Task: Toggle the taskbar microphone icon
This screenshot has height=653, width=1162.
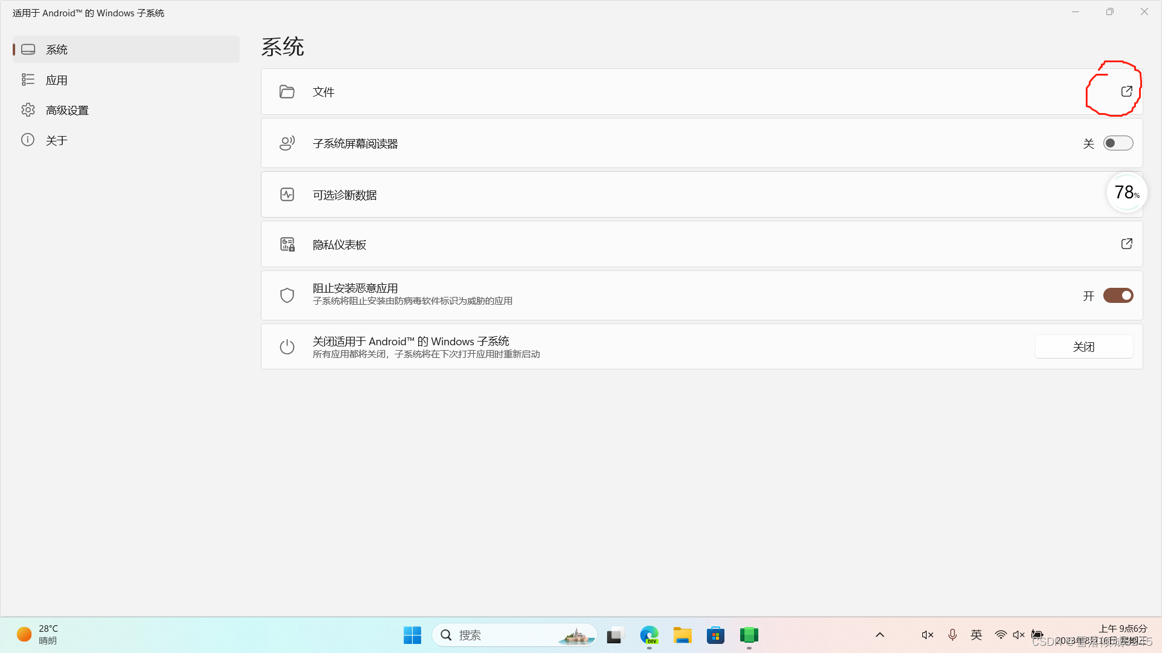Action: click(952, 635)
